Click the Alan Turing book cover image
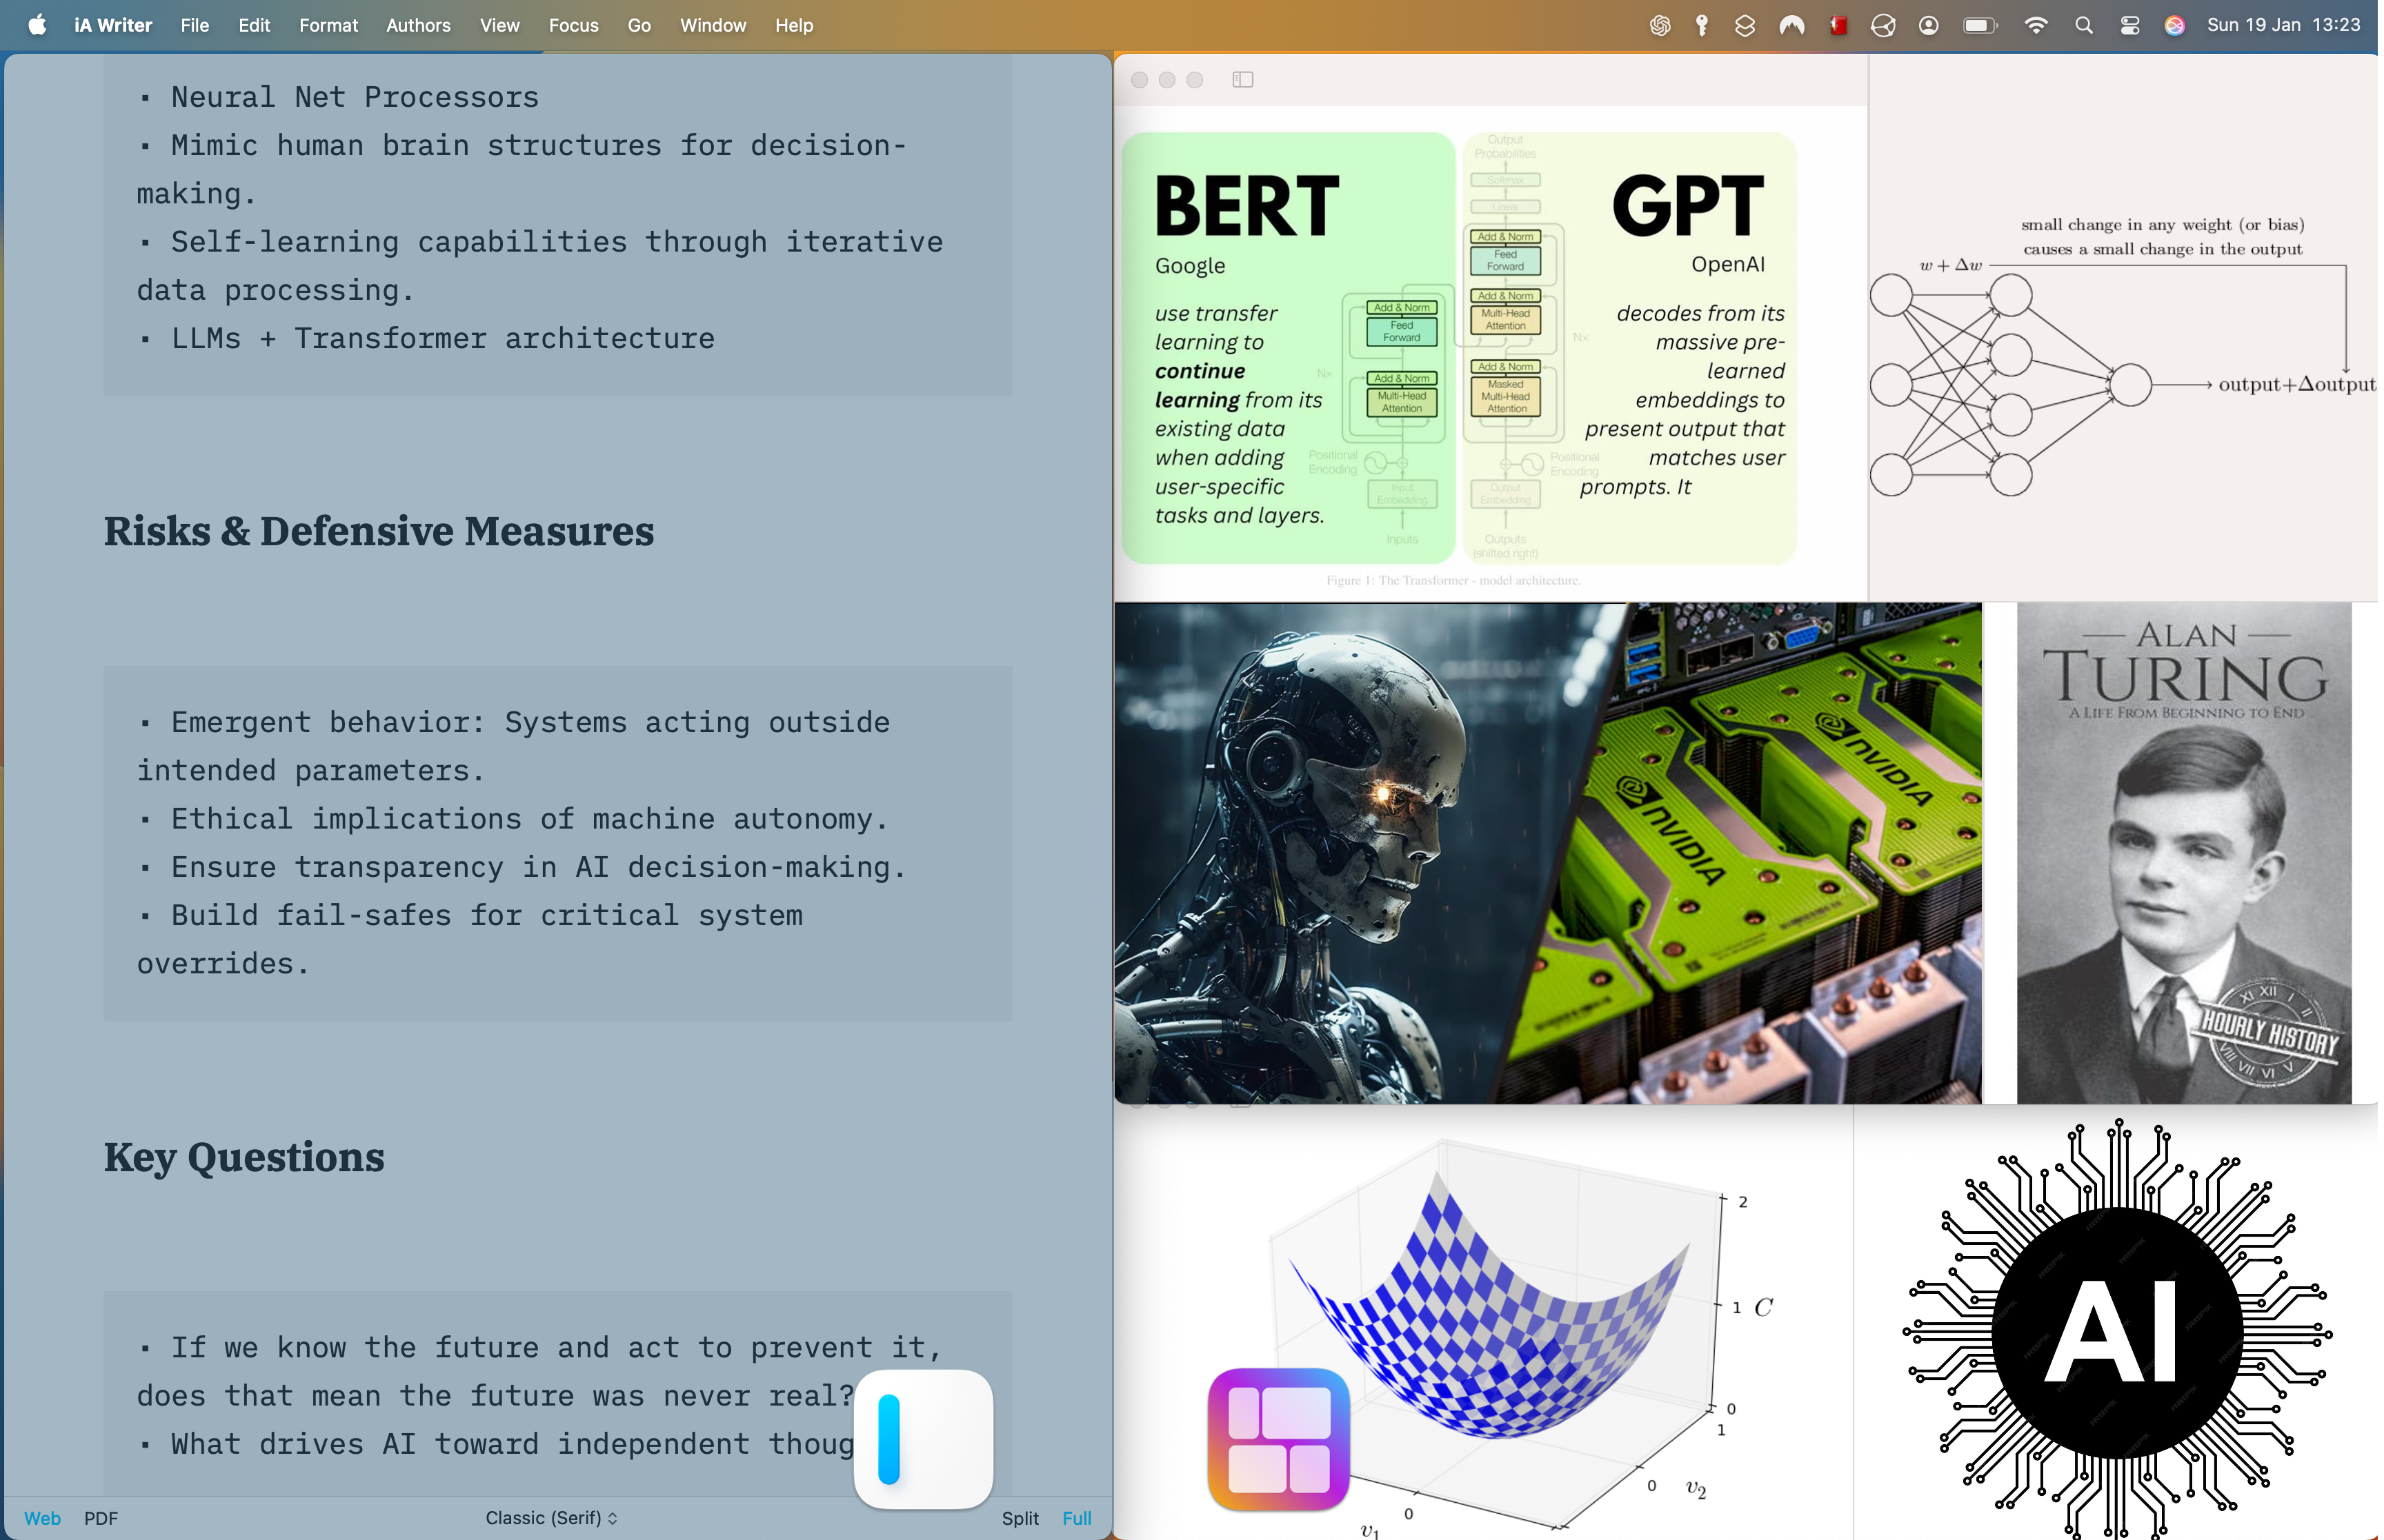2384x1540 pixels. (2183, 852)
